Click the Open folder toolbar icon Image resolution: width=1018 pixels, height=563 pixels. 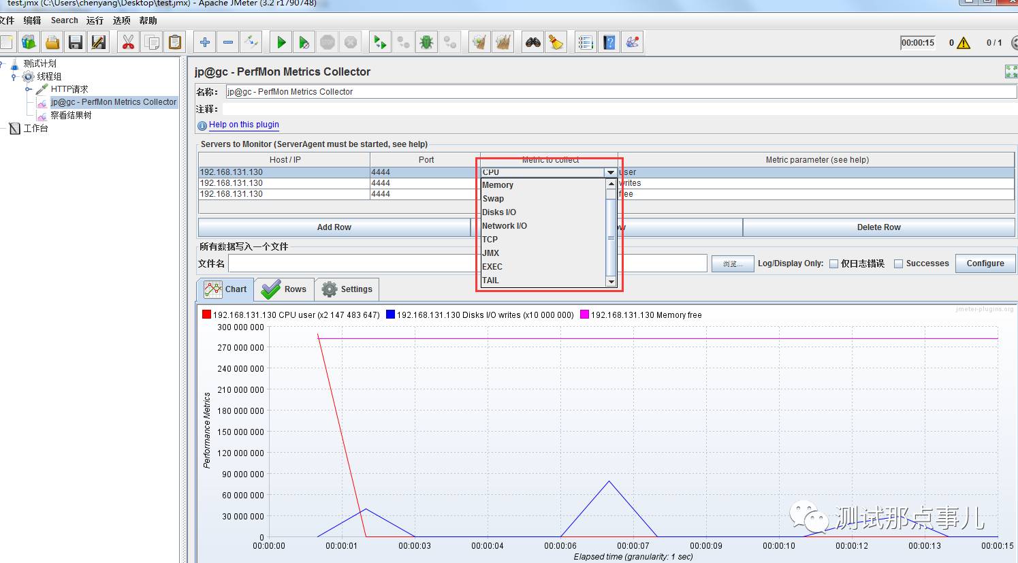[x=52, y=42]
